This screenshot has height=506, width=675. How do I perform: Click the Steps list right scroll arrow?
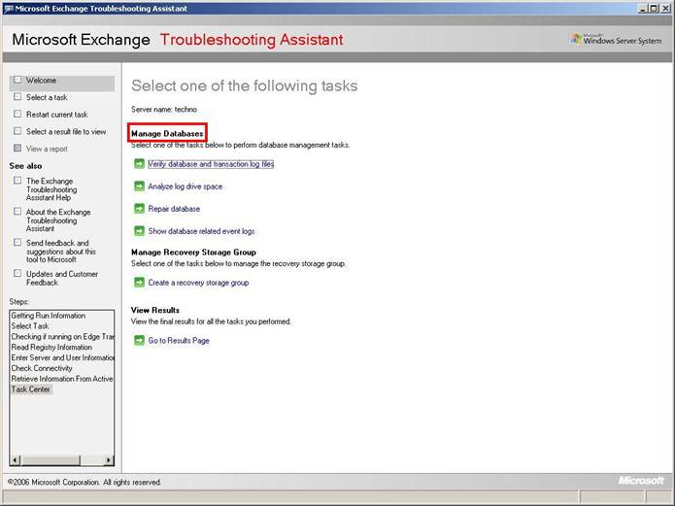pos(109,460)
